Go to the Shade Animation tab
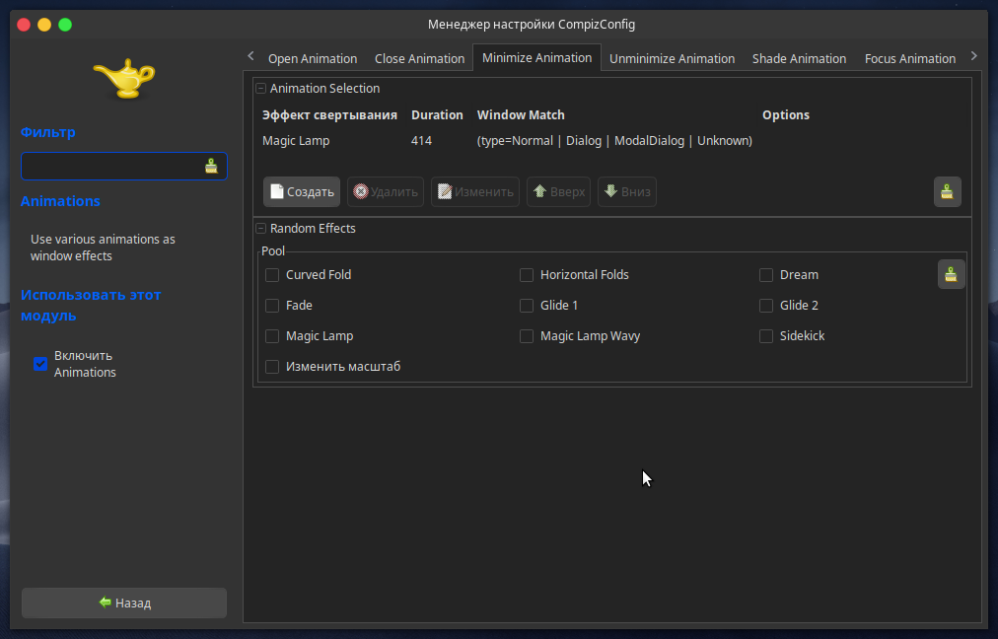The width and height of the screenshot is (998, 639). pyautogui.click(x=800, y=58)
